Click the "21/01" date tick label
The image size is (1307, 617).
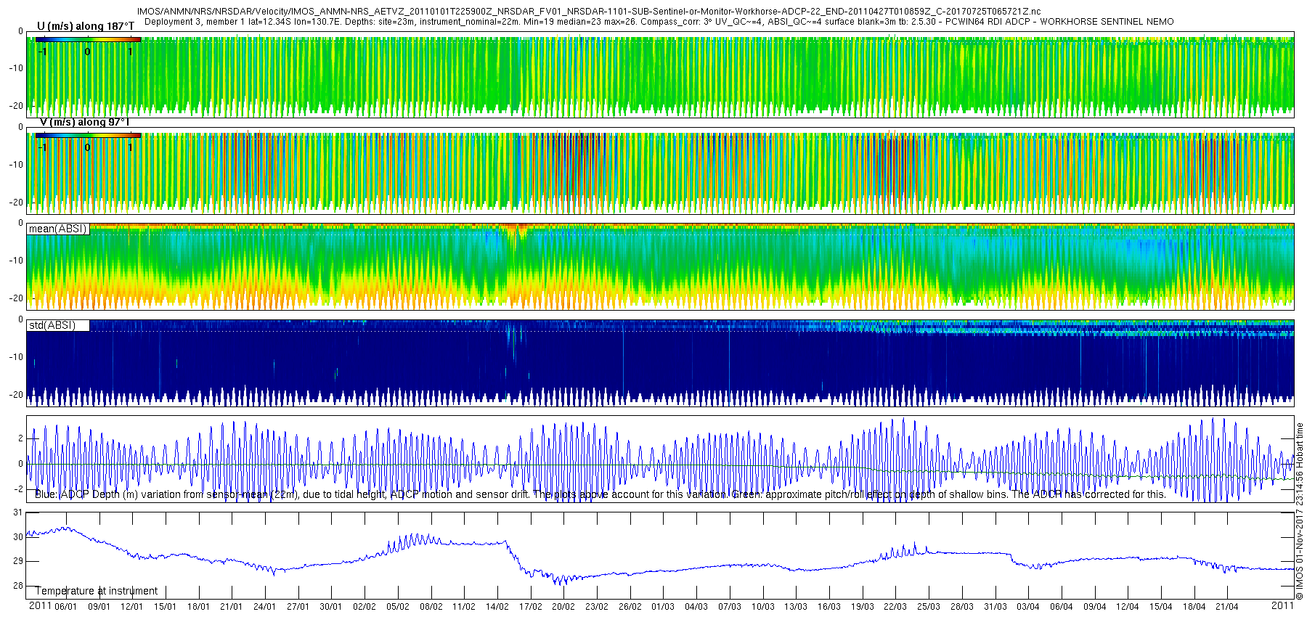click(232, 607)
